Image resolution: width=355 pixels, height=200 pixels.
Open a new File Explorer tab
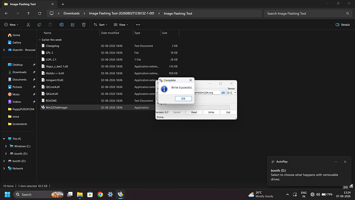[63, 4]
